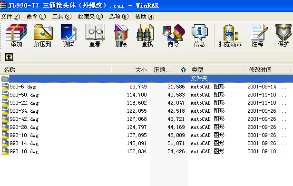Click file icon of 990-34.dwg
The width and height of the screenshot is (293, 186).
pos(5,111)
